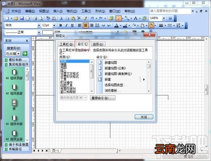Open dropdown arrow next to Fill Color
Image resolution: width=211 pixels, height=161 pixels.
click(x=138, y=26)
